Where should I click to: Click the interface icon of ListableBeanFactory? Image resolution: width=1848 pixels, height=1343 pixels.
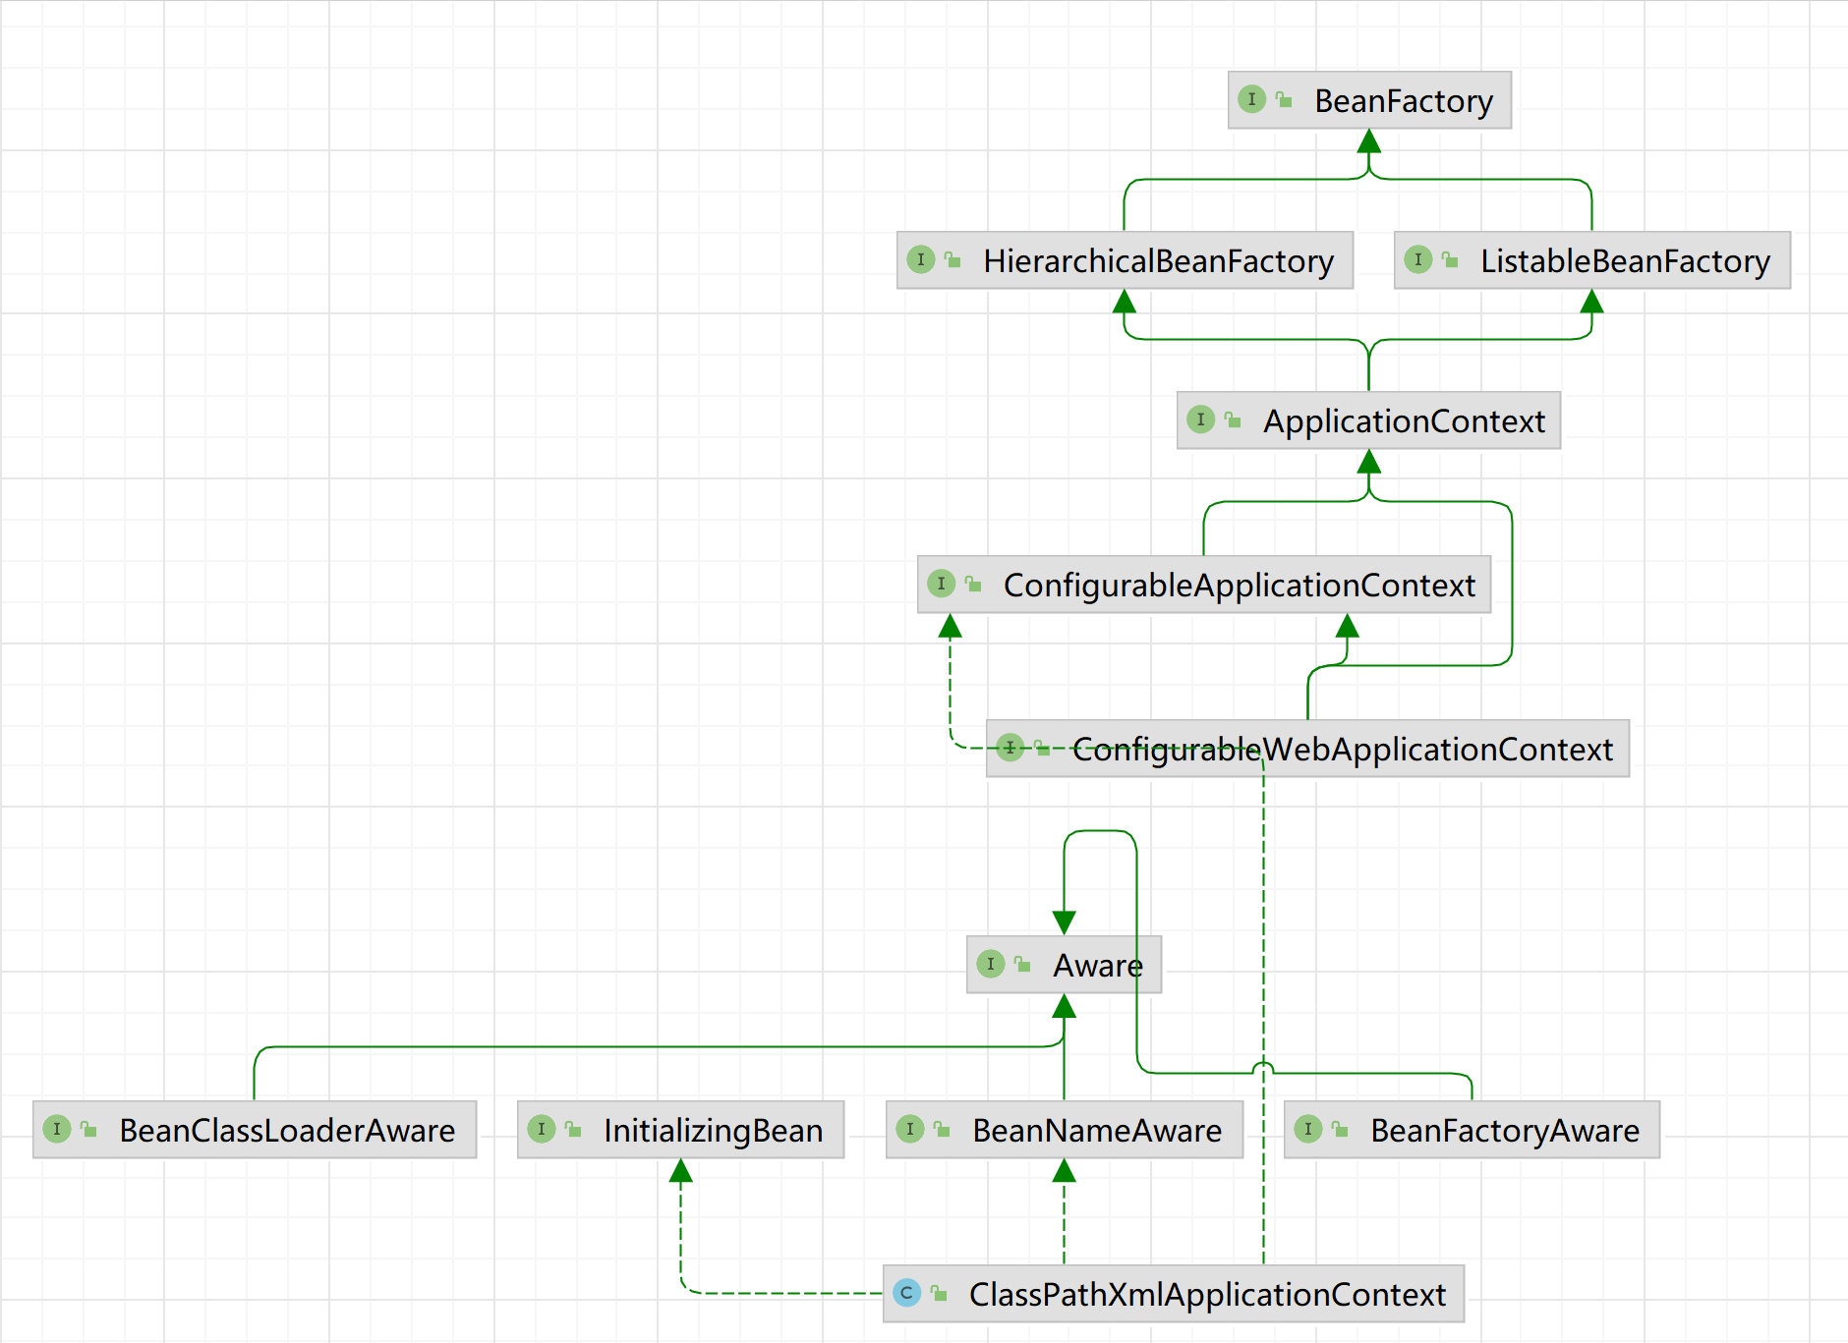coord(1417,259)
